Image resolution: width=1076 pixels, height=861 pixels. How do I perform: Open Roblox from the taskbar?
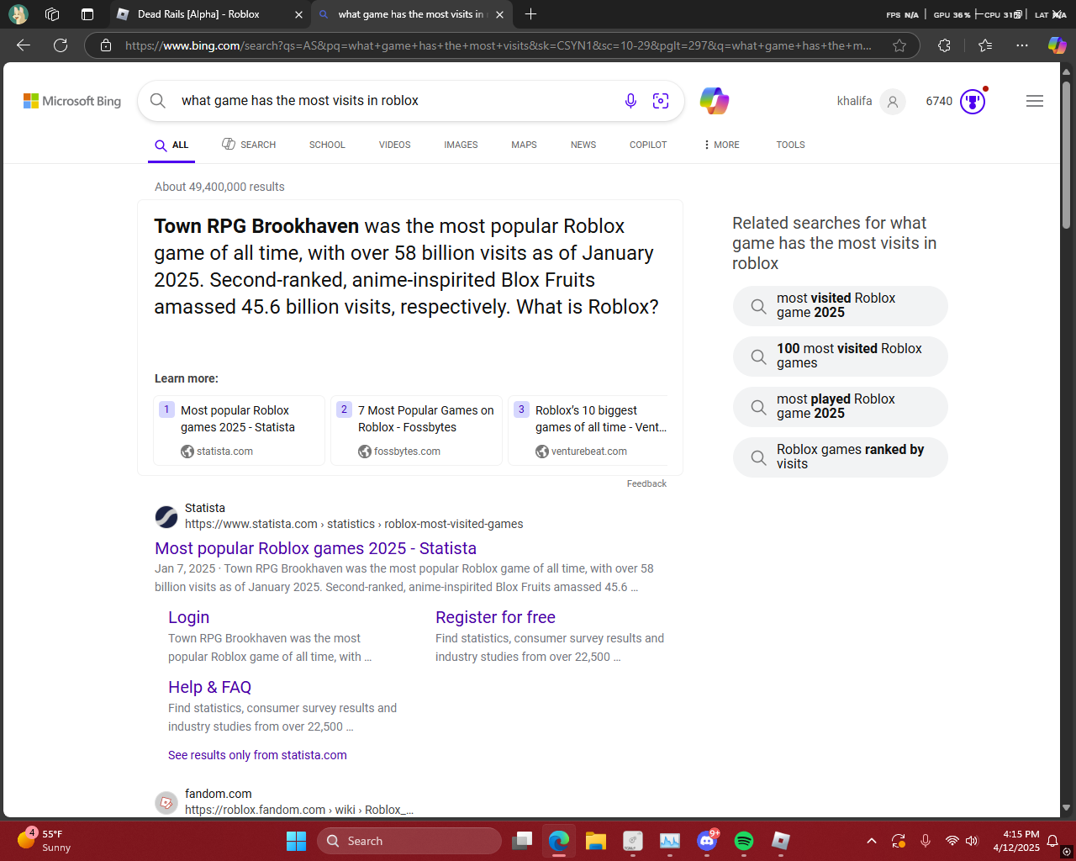(781, 841)
